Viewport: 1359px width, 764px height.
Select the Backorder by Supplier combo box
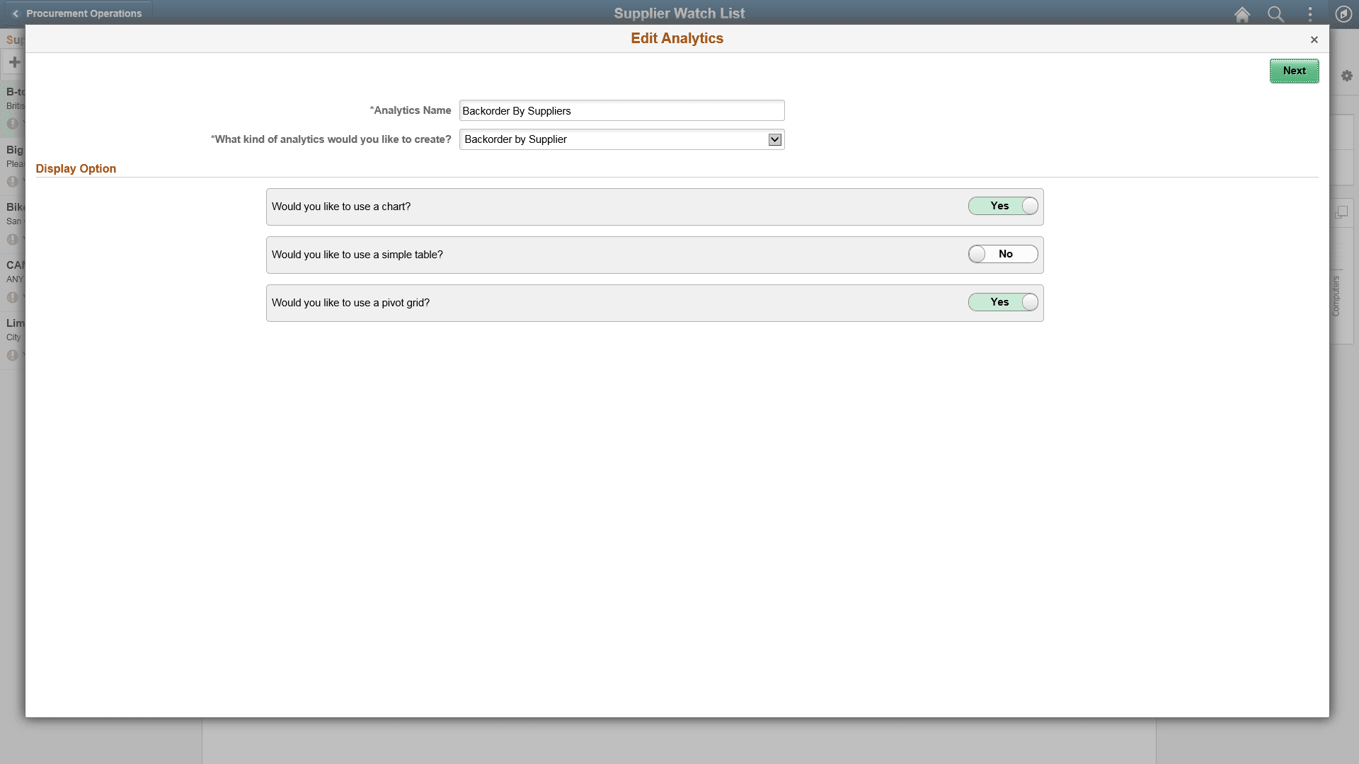621,139
